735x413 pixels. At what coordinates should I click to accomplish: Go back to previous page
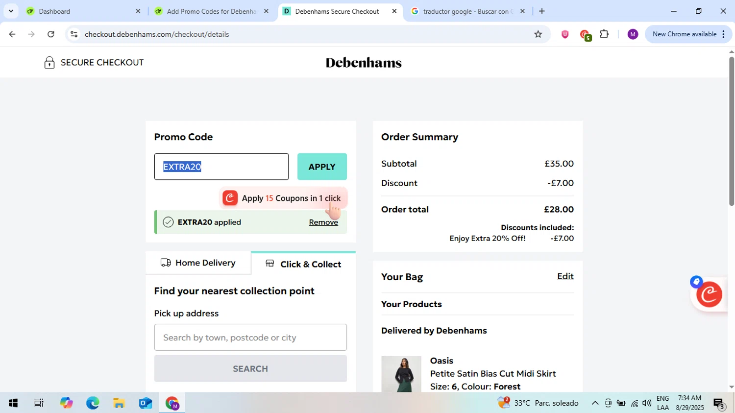(12, 34)
